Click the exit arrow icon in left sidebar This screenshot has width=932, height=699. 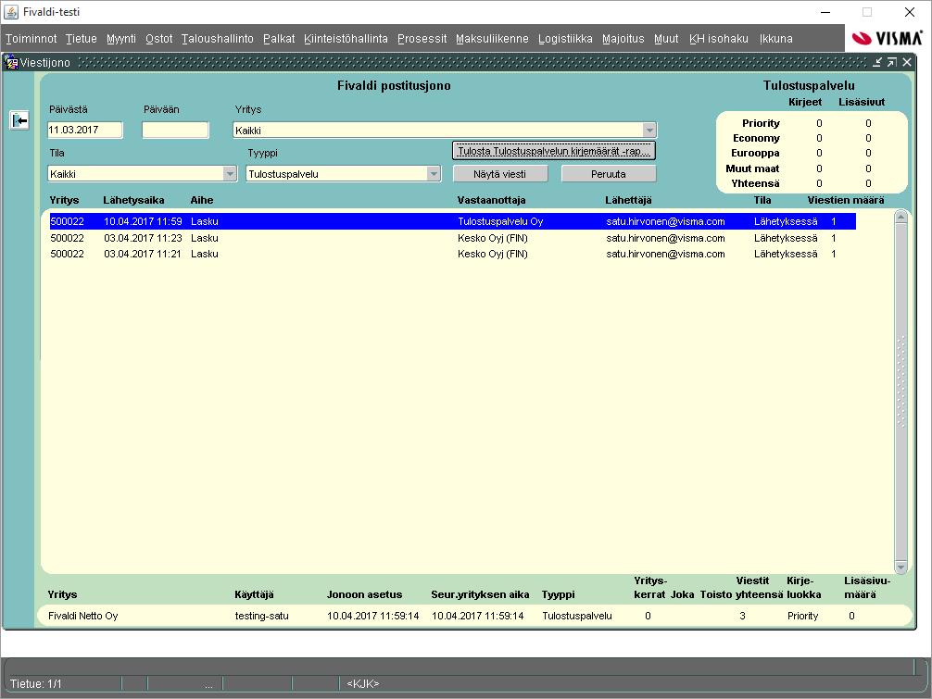[19, 120]
